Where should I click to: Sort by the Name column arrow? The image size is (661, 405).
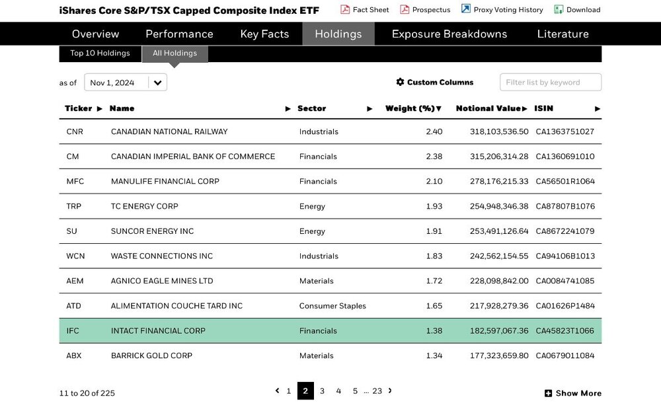click(x=288, y=109)
